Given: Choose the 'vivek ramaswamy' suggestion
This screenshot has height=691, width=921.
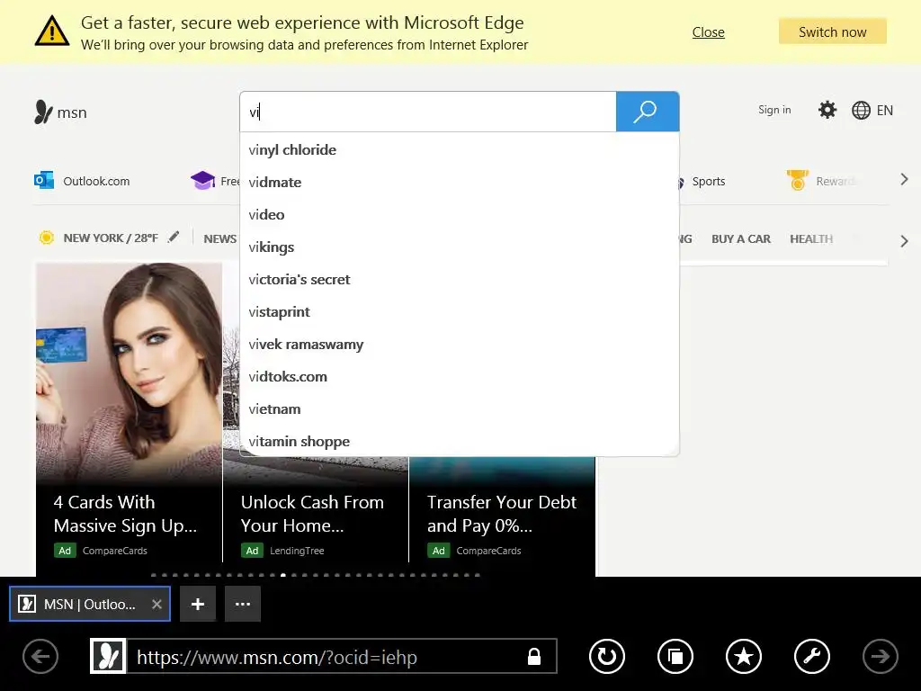Looking at the screenshot, I should pyautogui.click(x=460, y=345).
